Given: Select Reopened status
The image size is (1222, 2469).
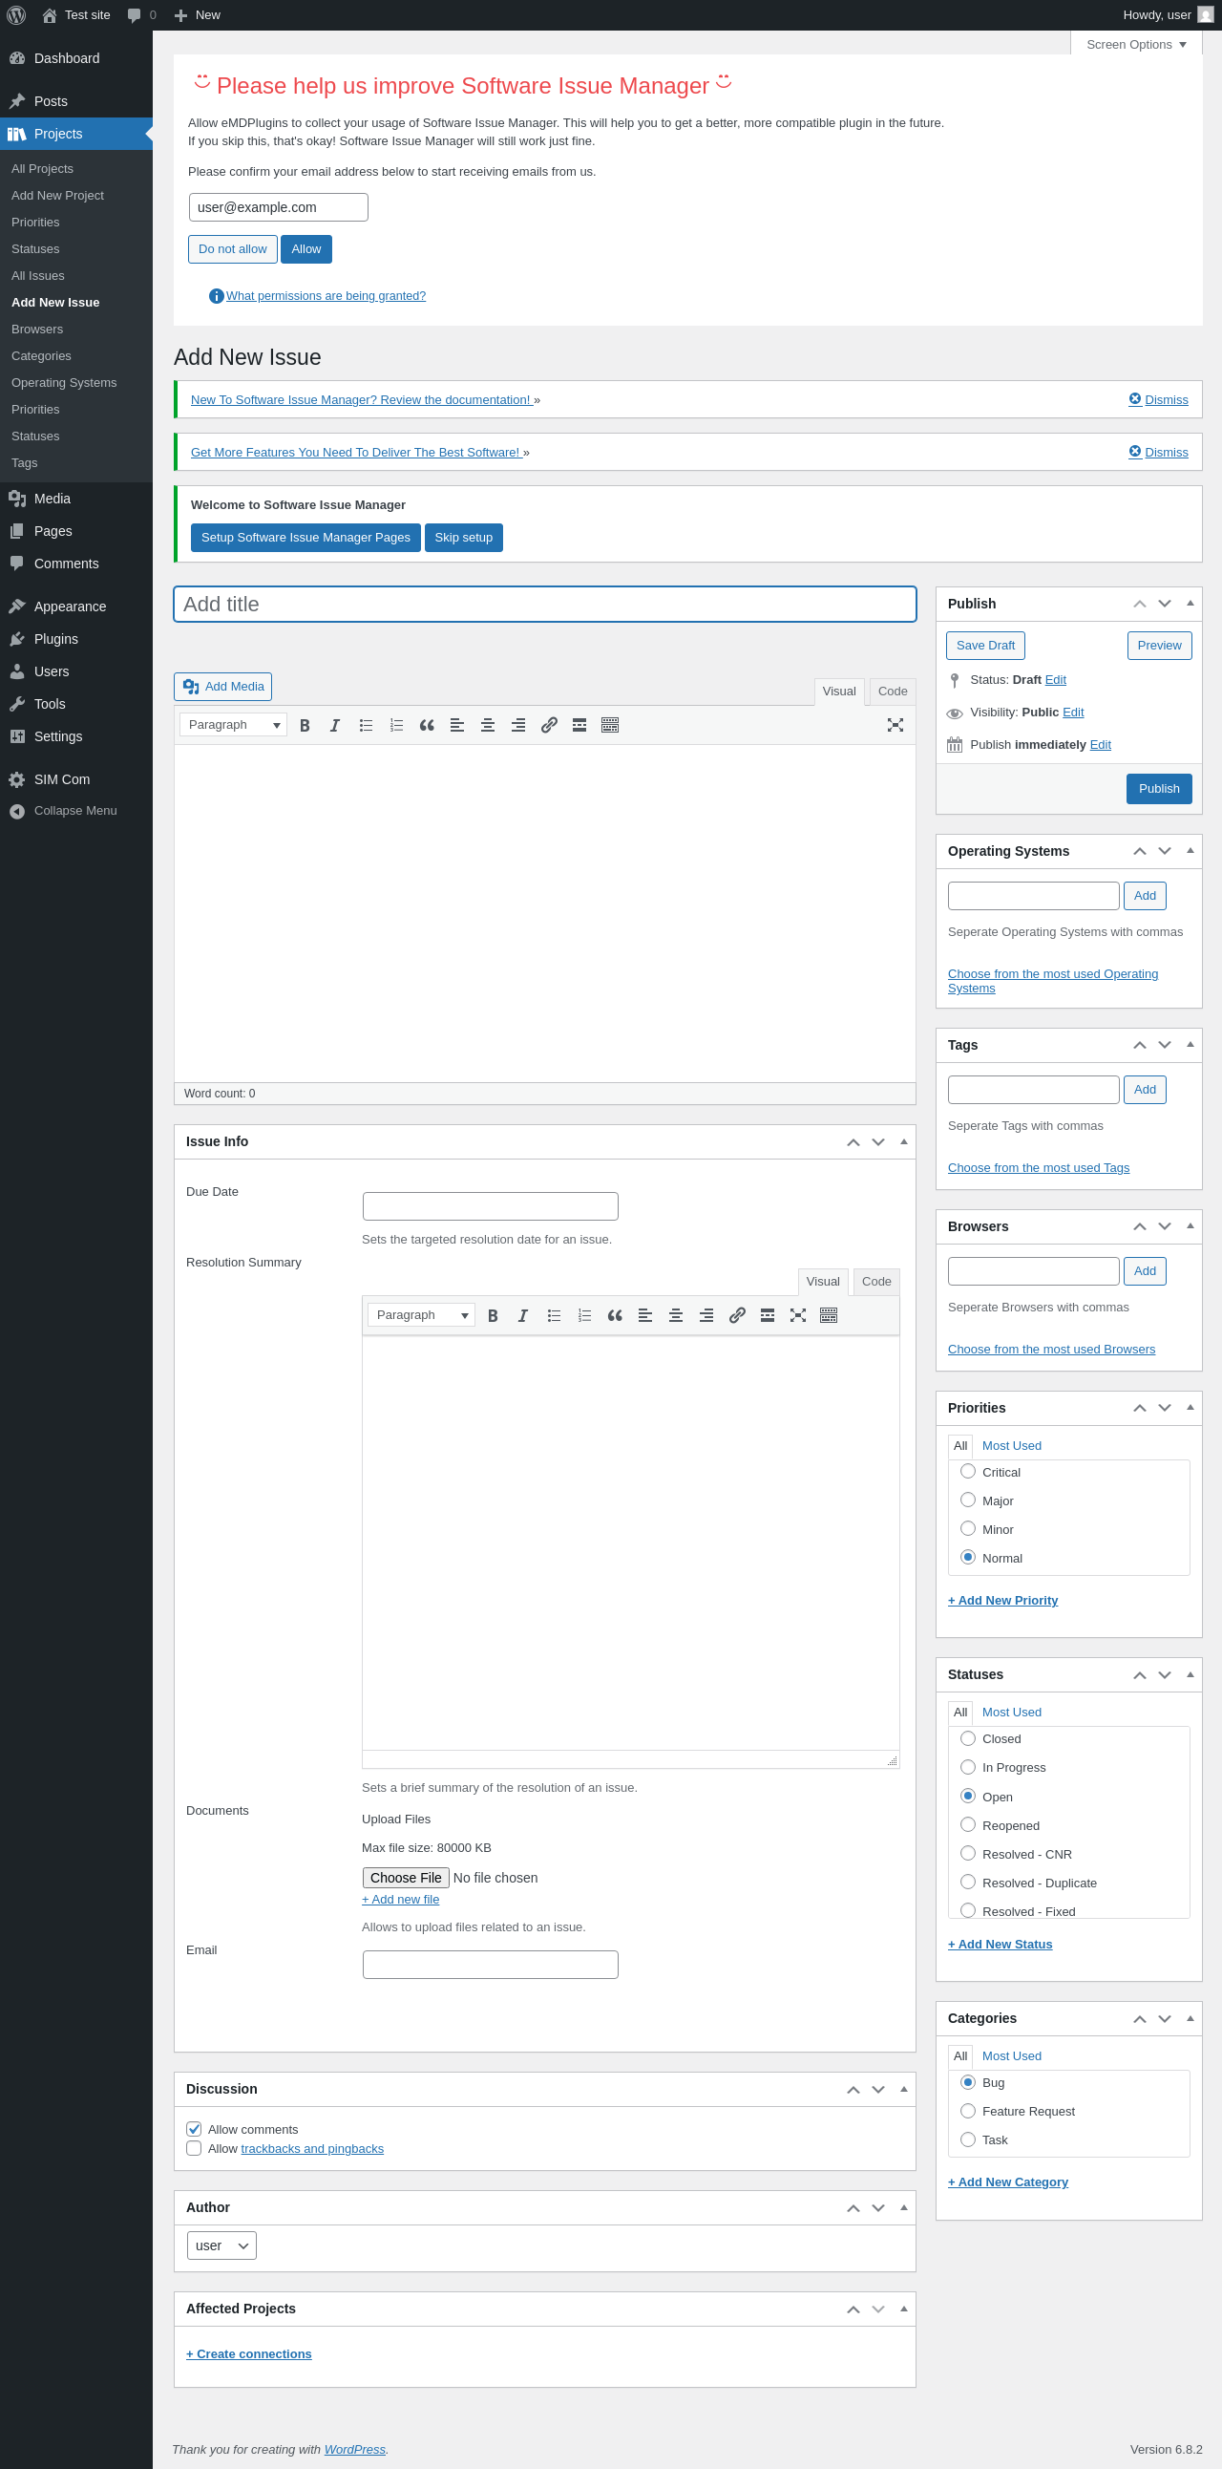Looking at the screenshot, I should click(968, 1825).
